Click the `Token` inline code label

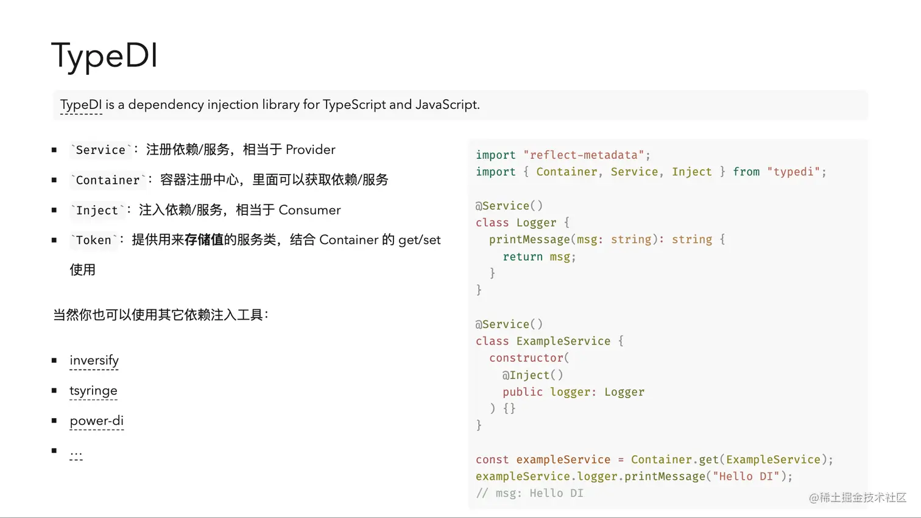(94, 240)
